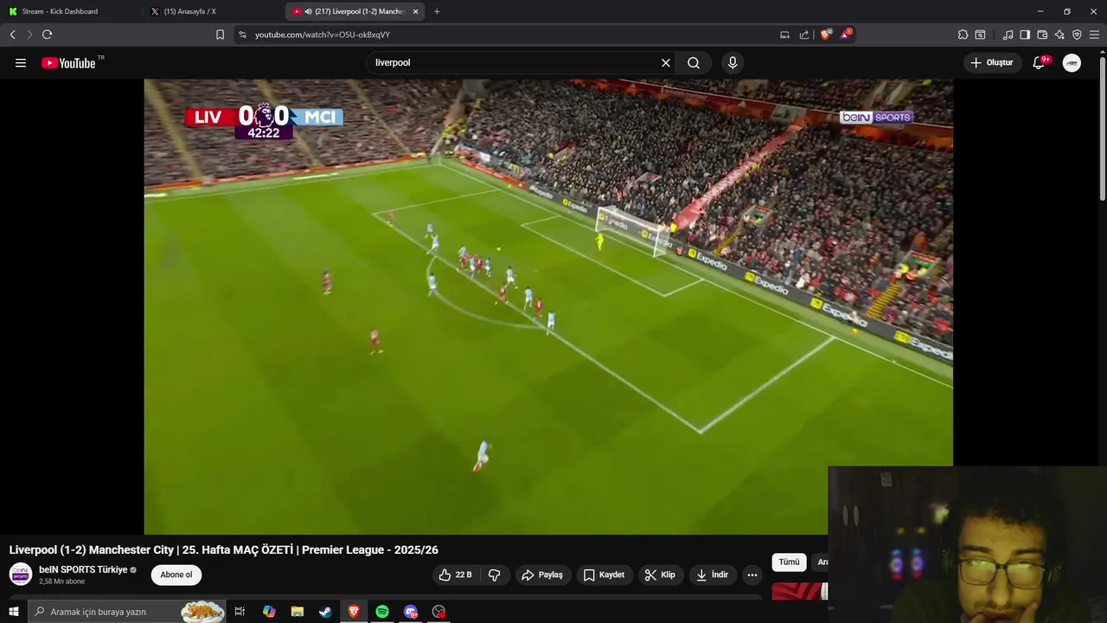The height and width of the screenshot is (623, 1107).
Task: Bookmark this page using the bookmark icon
Action: click(220, 35)
